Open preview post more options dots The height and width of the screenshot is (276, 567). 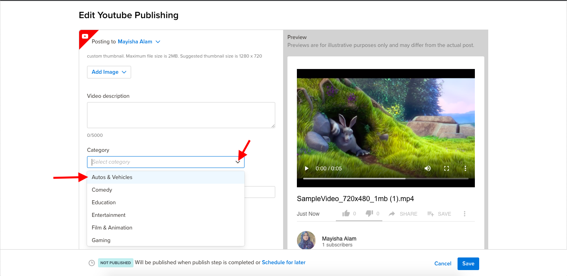click(465, 214)
